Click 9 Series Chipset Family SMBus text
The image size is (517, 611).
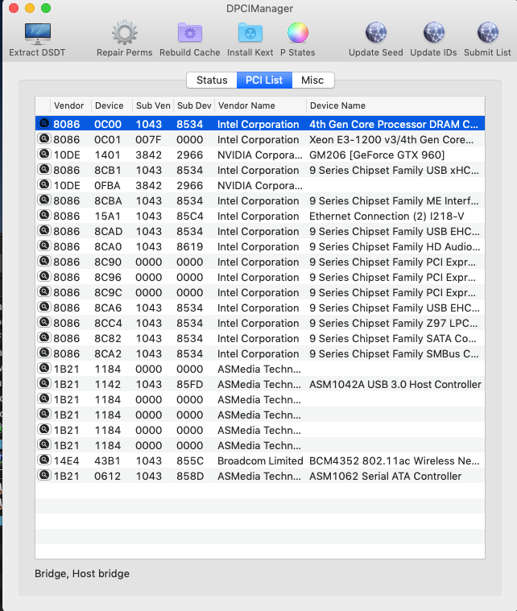394,354
